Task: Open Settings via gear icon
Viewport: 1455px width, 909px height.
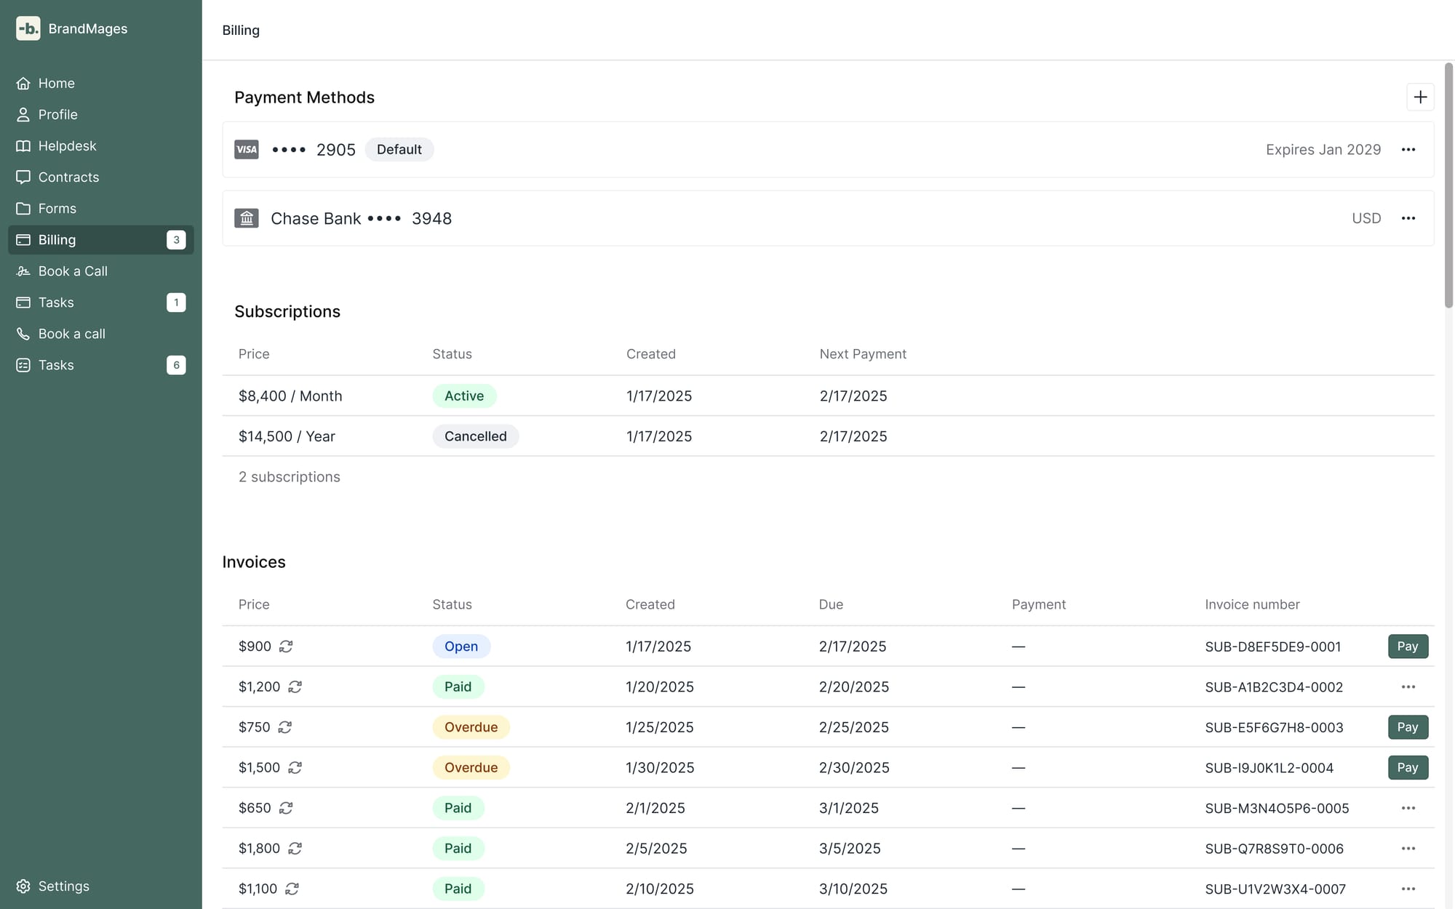Action: tap(23, 886)
